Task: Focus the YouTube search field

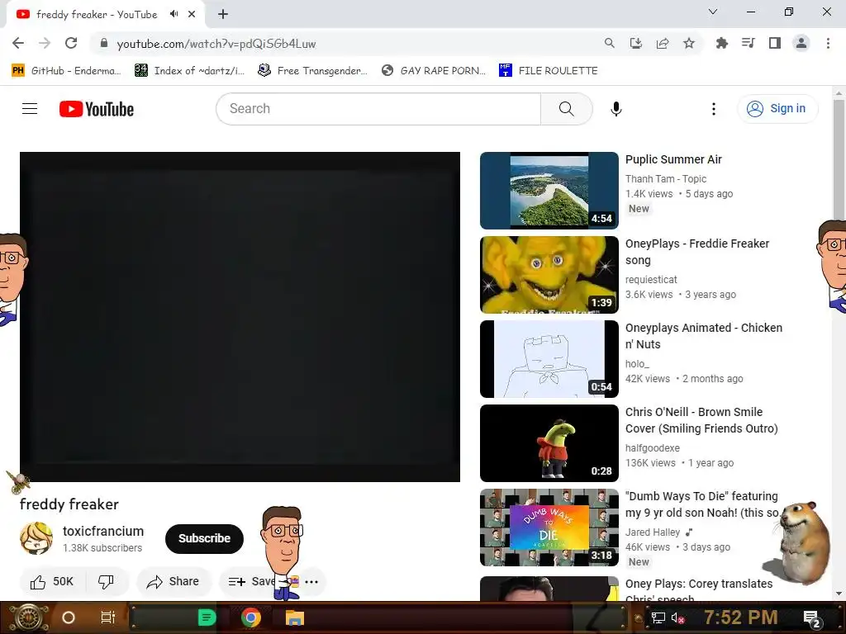Action: pos(378,109)
